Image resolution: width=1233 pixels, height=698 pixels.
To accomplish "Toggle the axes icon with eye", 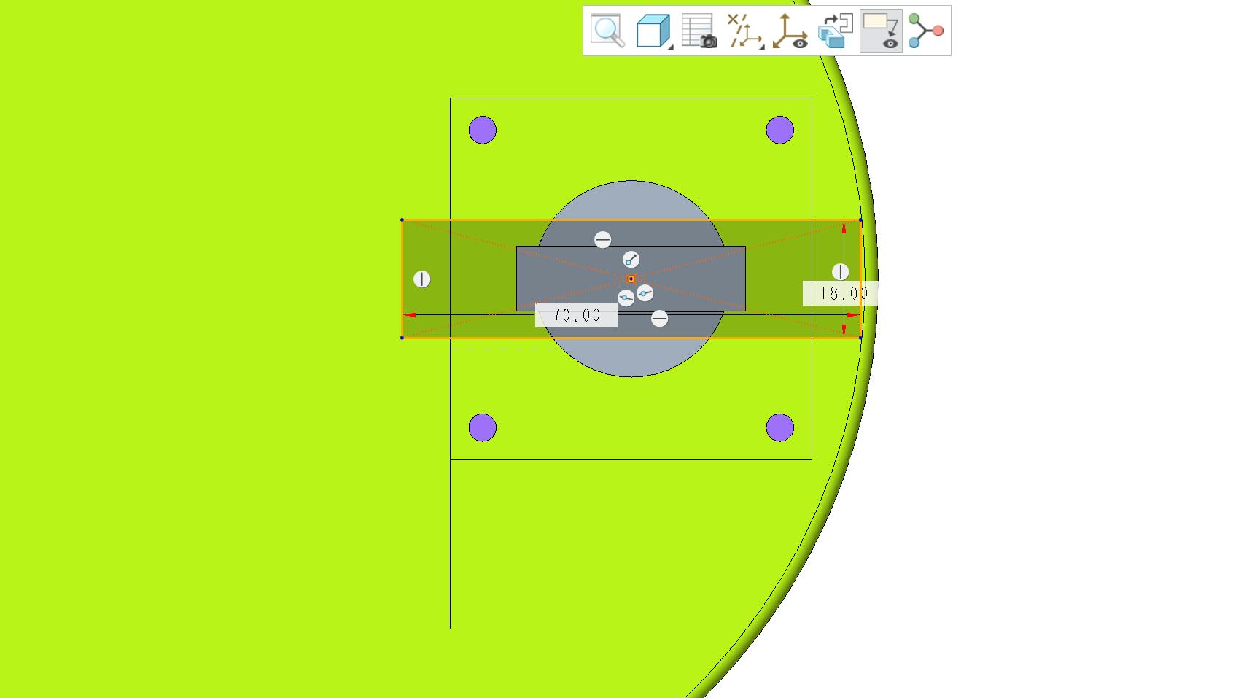I will (x=790, y=31).
